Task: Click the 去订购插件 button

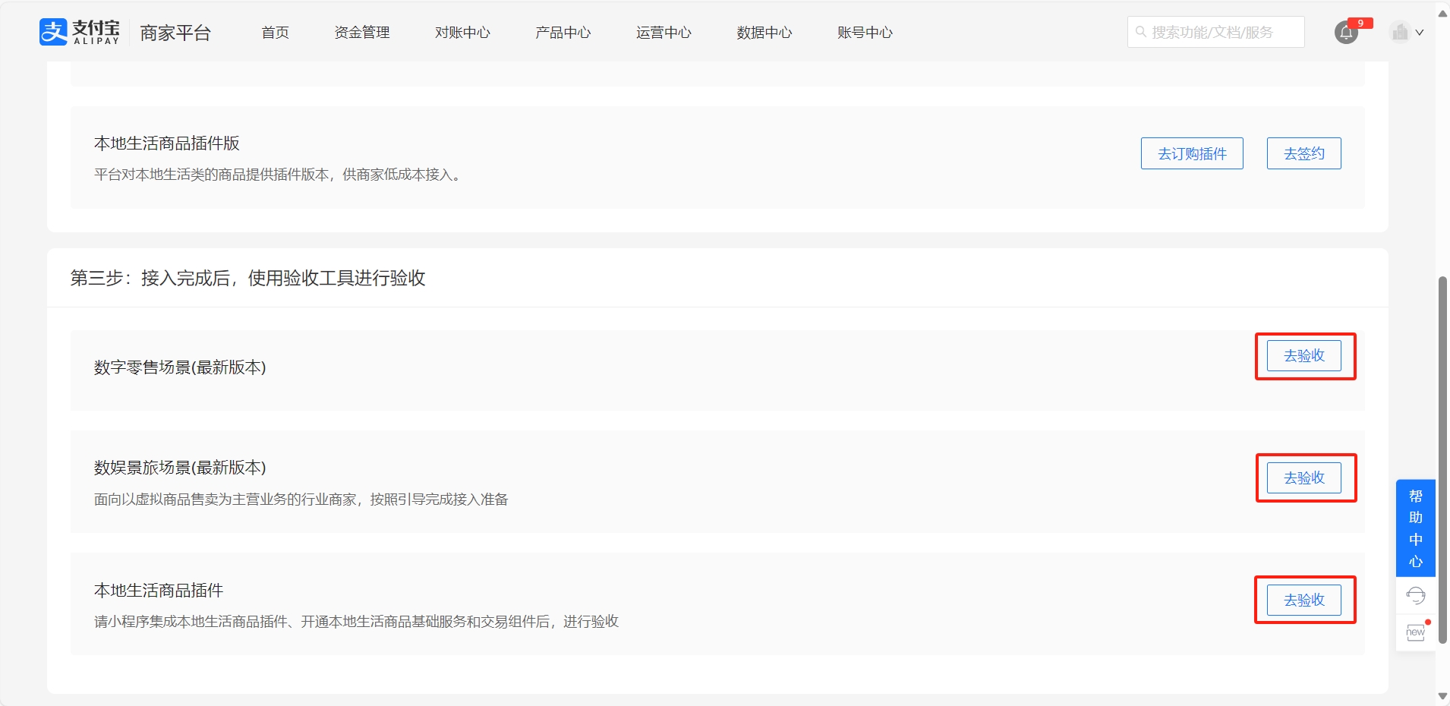Action: pos(1192,153)
